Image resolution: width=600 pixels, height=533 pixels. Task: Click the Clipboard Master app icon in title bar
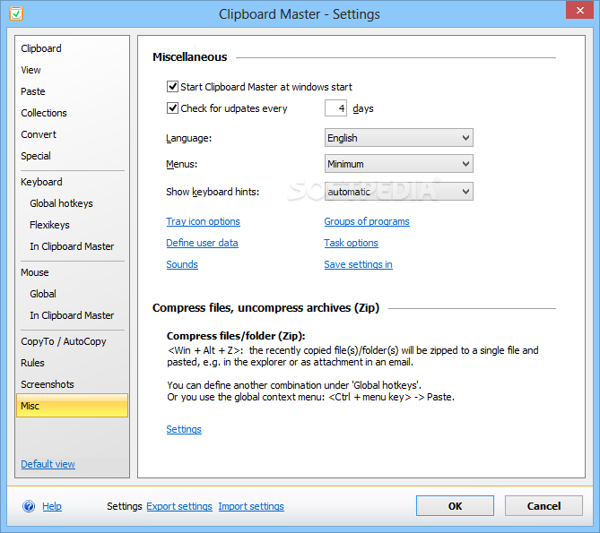[16, 13]
